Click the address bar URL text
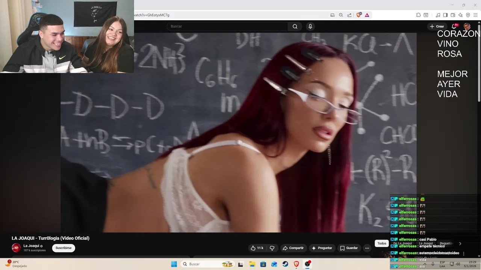481x270 pixels. (x=152, y=15)
